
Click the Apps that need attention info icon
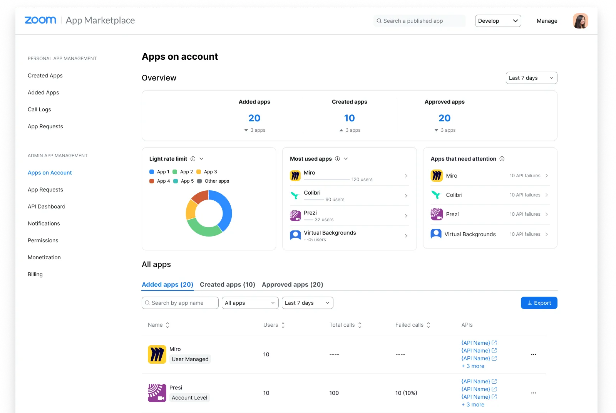[x=502, y=159]
